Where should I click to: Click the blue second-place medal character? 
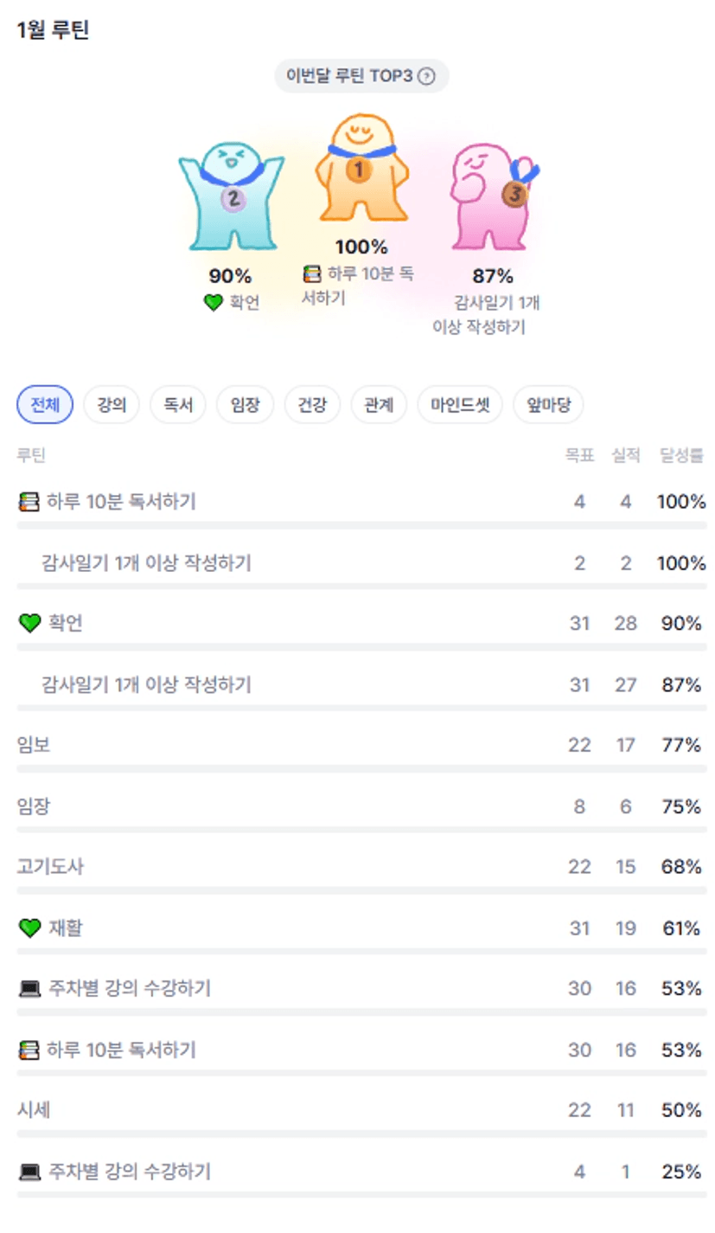tap(230, 196)
